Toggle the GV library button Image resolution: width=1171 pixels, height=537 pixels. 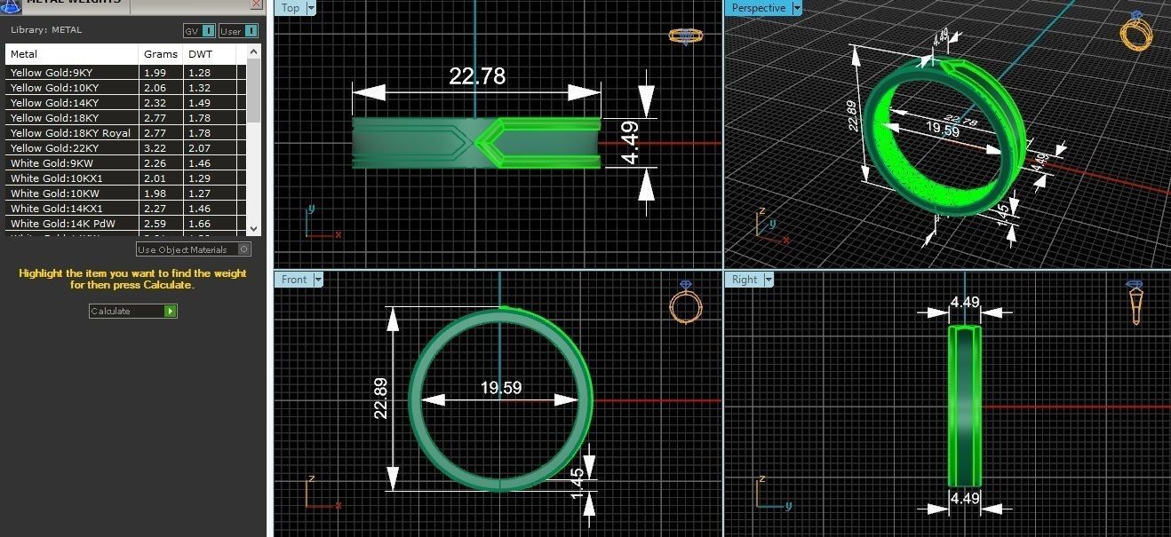[x=199, y=31]
